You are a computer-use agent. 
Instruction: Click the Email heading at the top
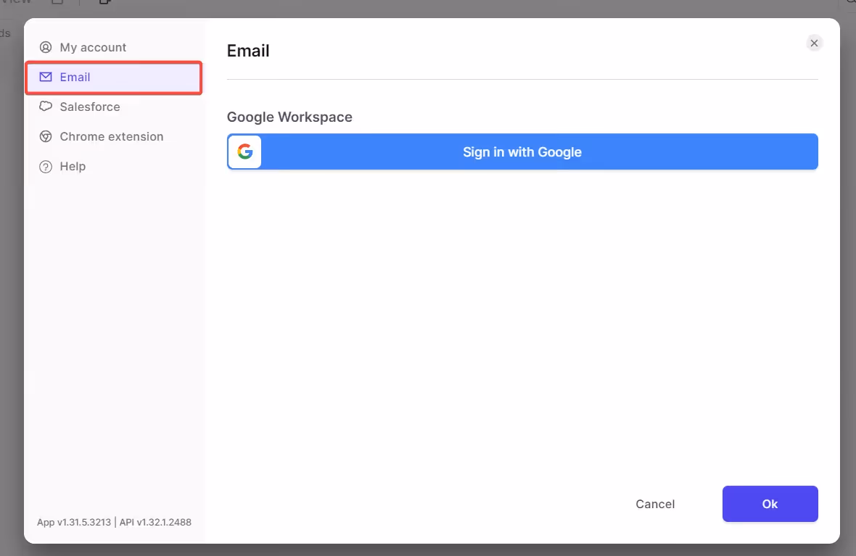[248, 51]
